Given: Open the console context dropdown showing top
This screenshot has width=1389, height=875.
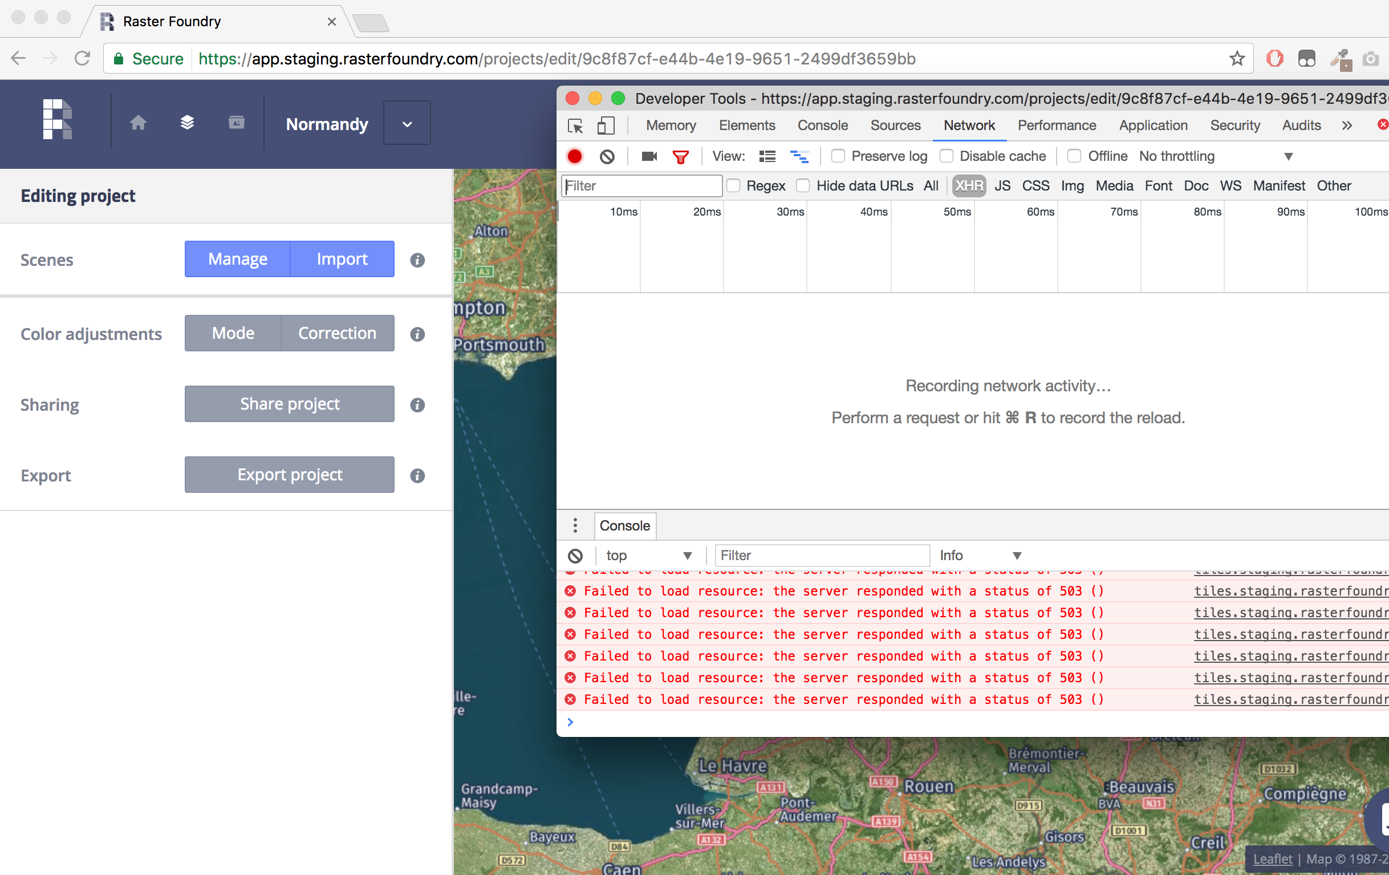Looking at the screenshot, I should coord(649,555).
